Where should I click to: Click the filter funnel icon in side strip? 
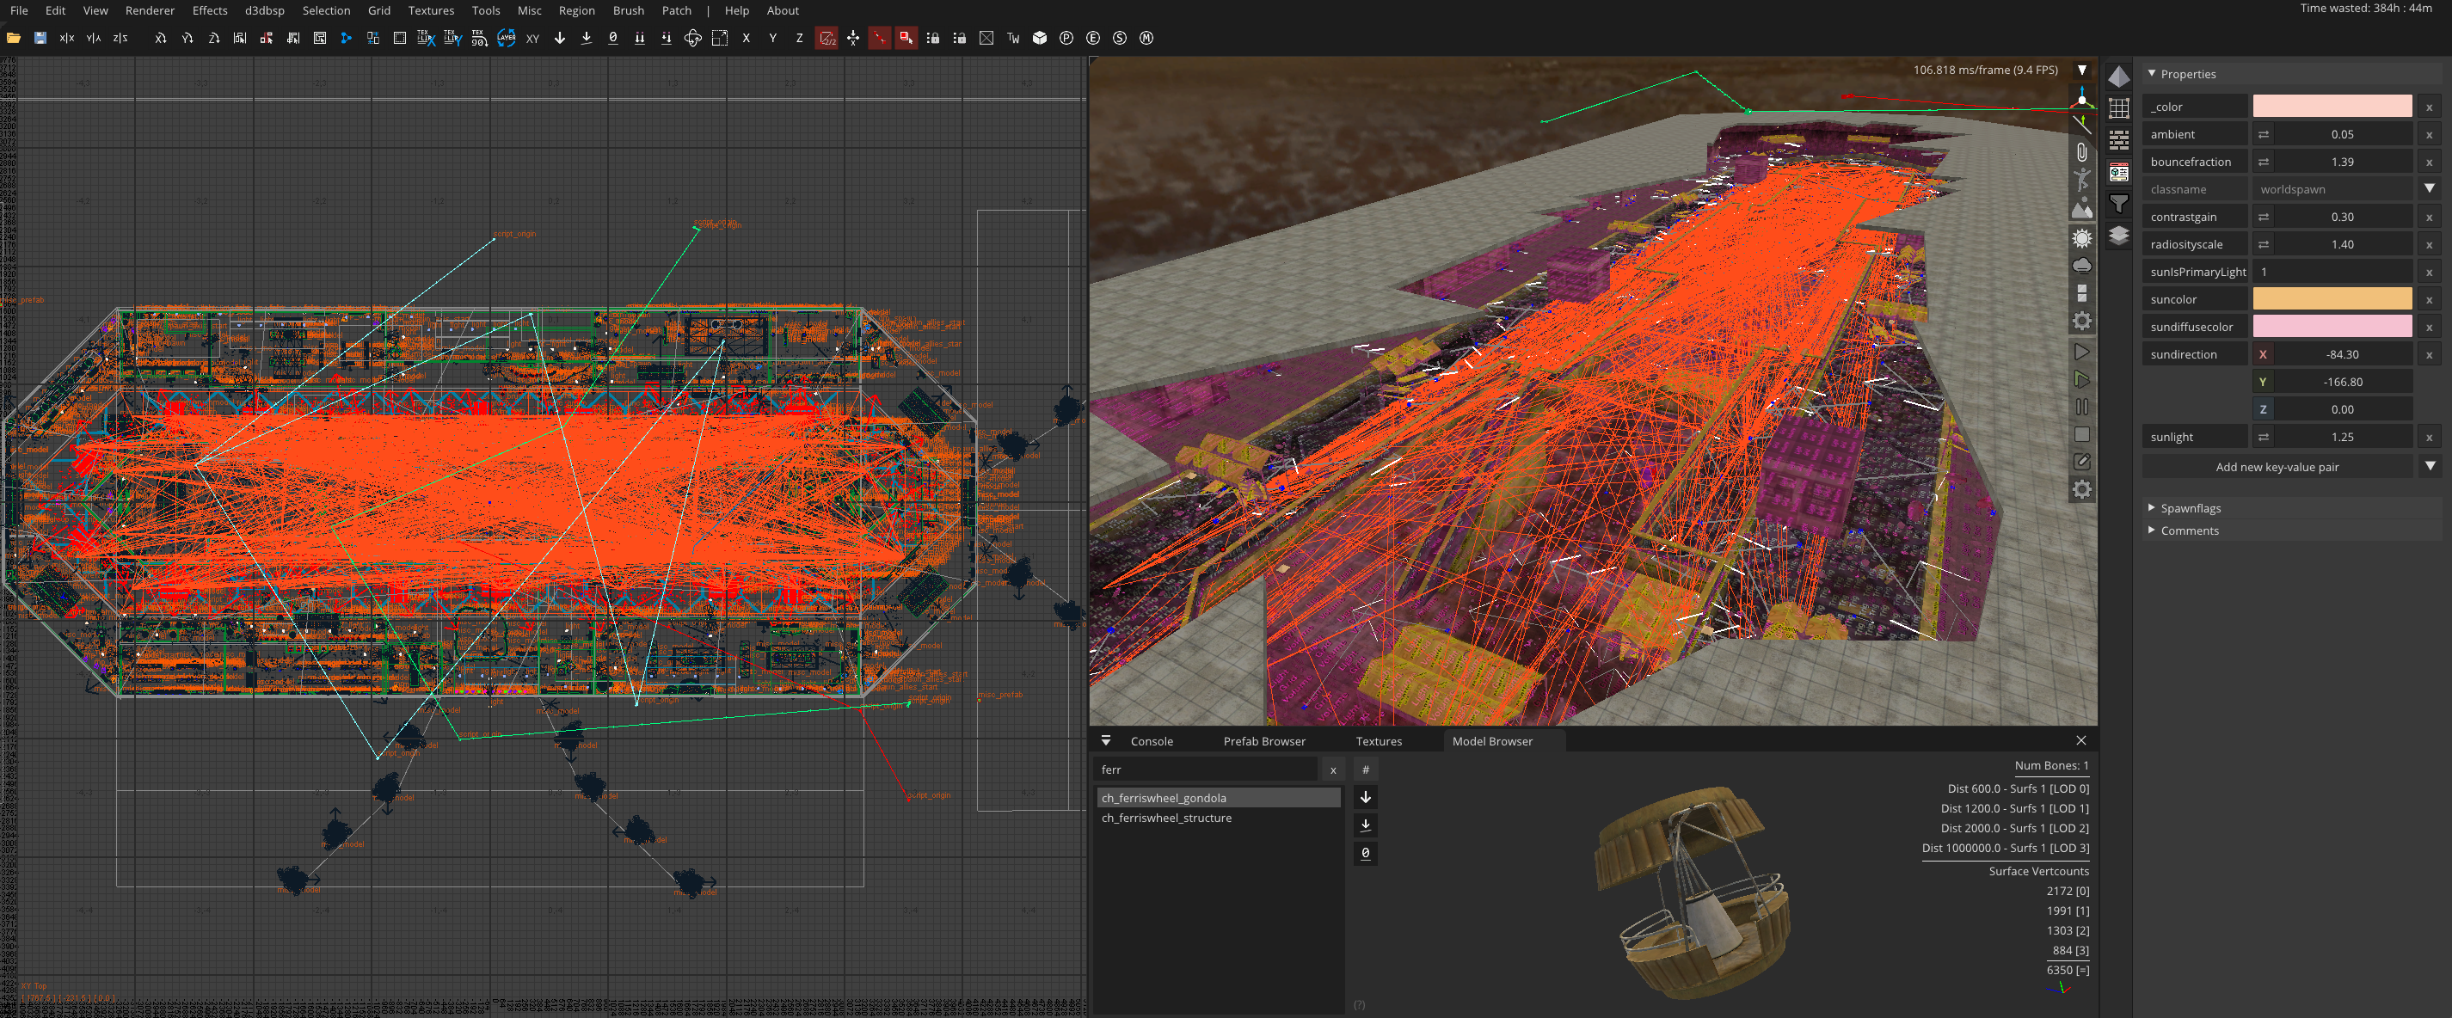tap(2119, 204)
